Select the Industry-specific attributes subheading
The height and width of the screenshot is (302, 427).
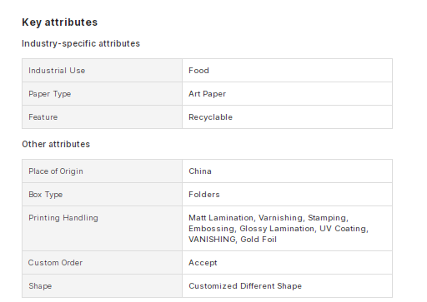(81, 43)
